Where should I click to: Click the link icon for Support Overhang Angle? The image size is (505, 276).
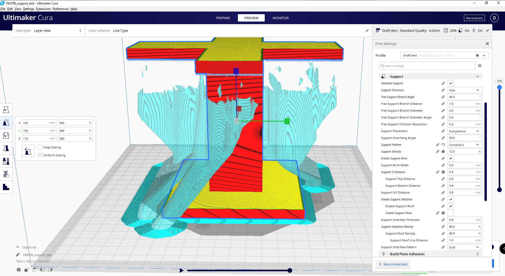pyautogui.click(x=443, y=138)
